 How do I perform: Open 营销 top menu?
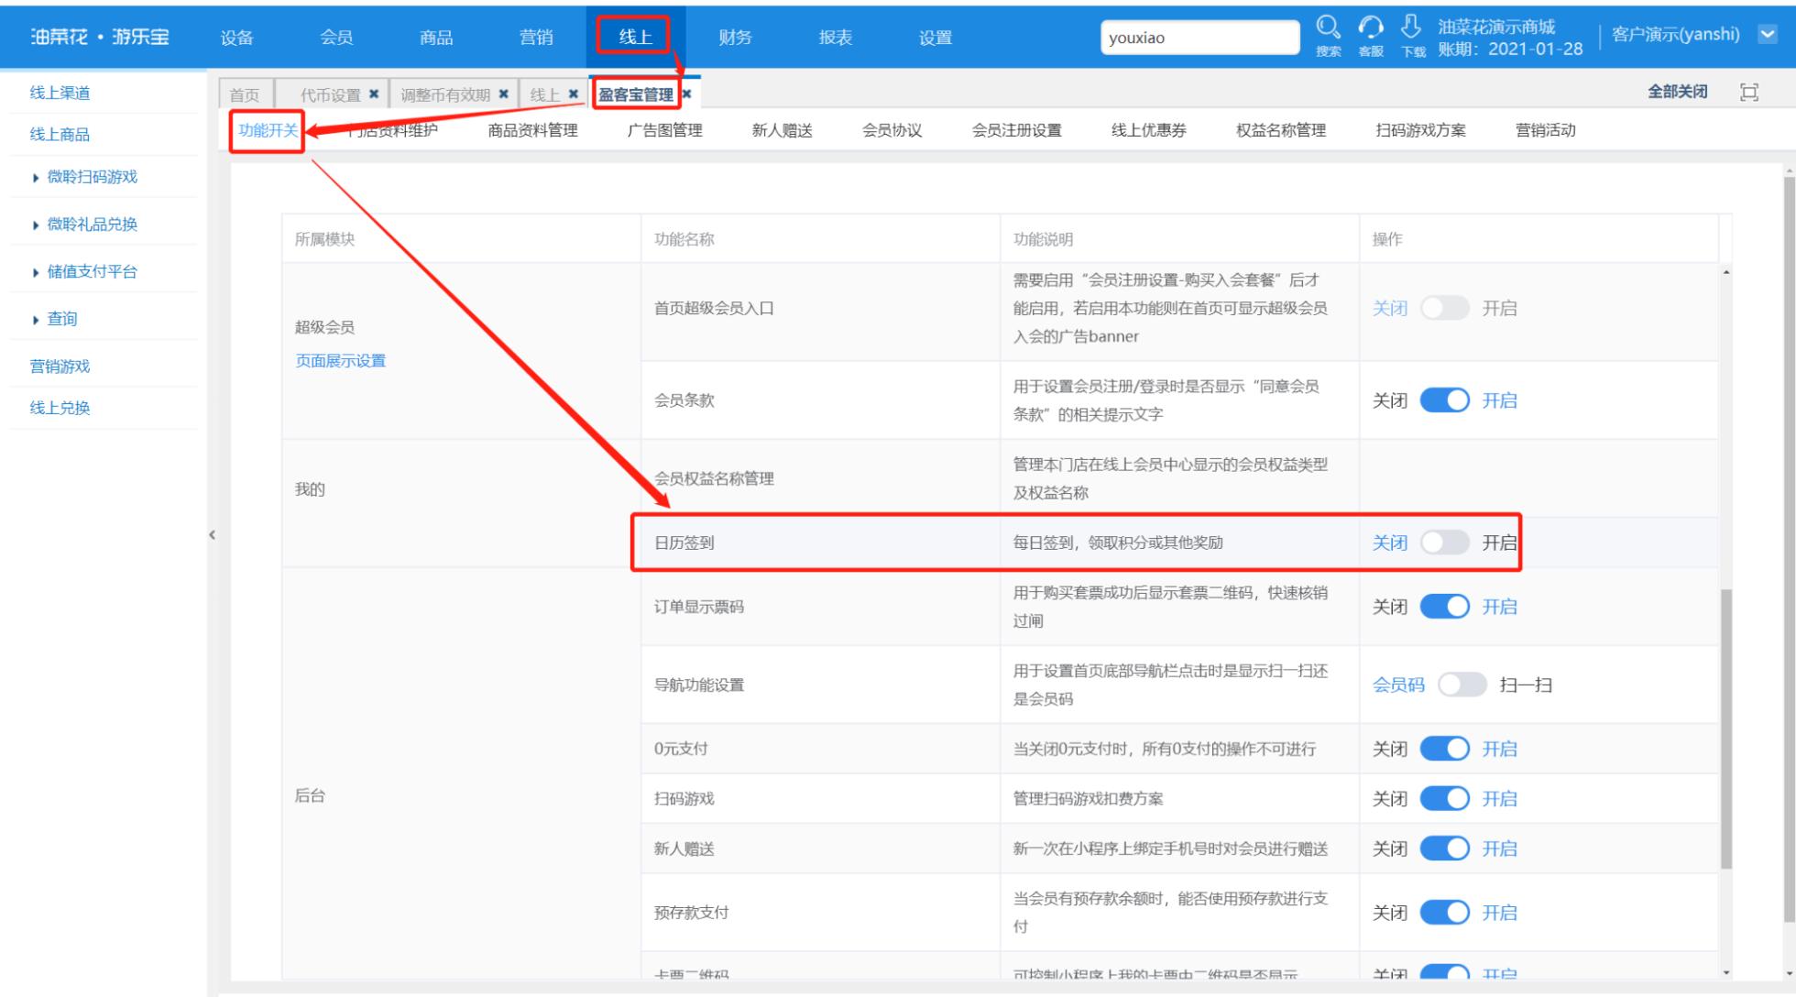pos(536,38)
